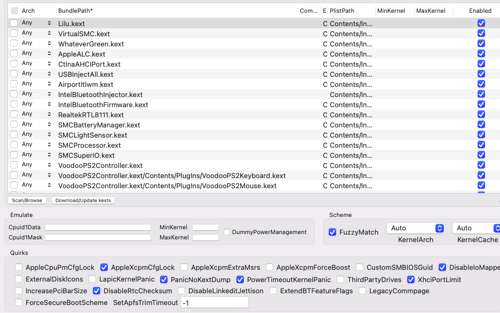Enable the LegacyCommpage quirk

pos(362,291)
